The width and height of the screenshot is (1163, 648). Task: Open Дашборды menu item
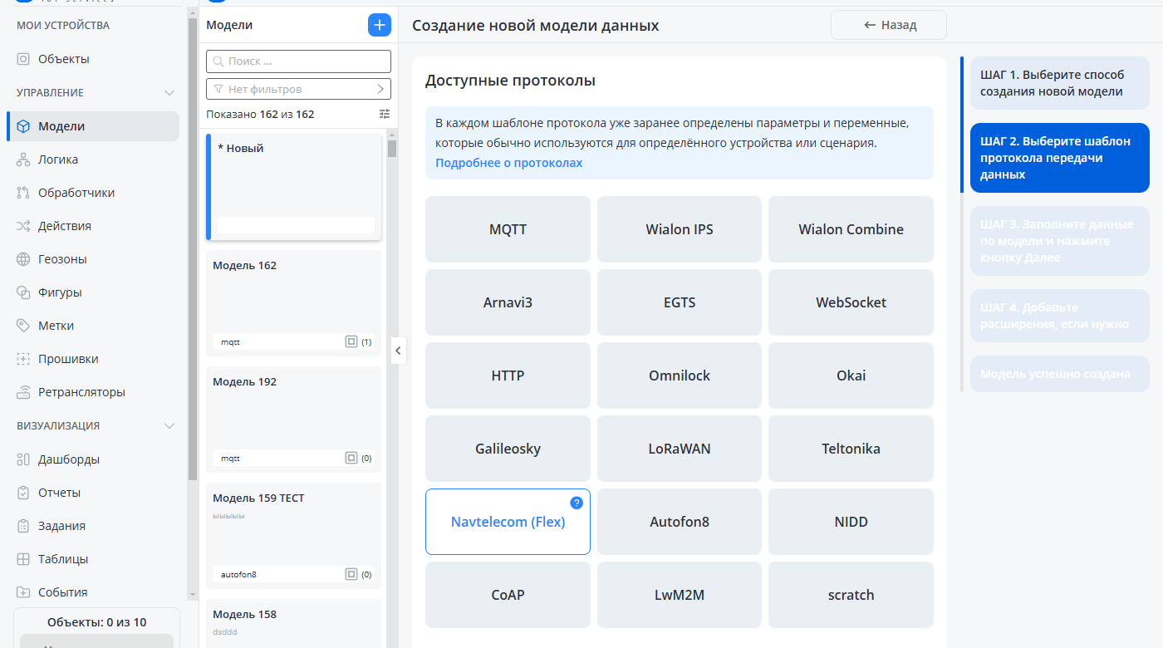pyautogui.click(x=93, y=459)
